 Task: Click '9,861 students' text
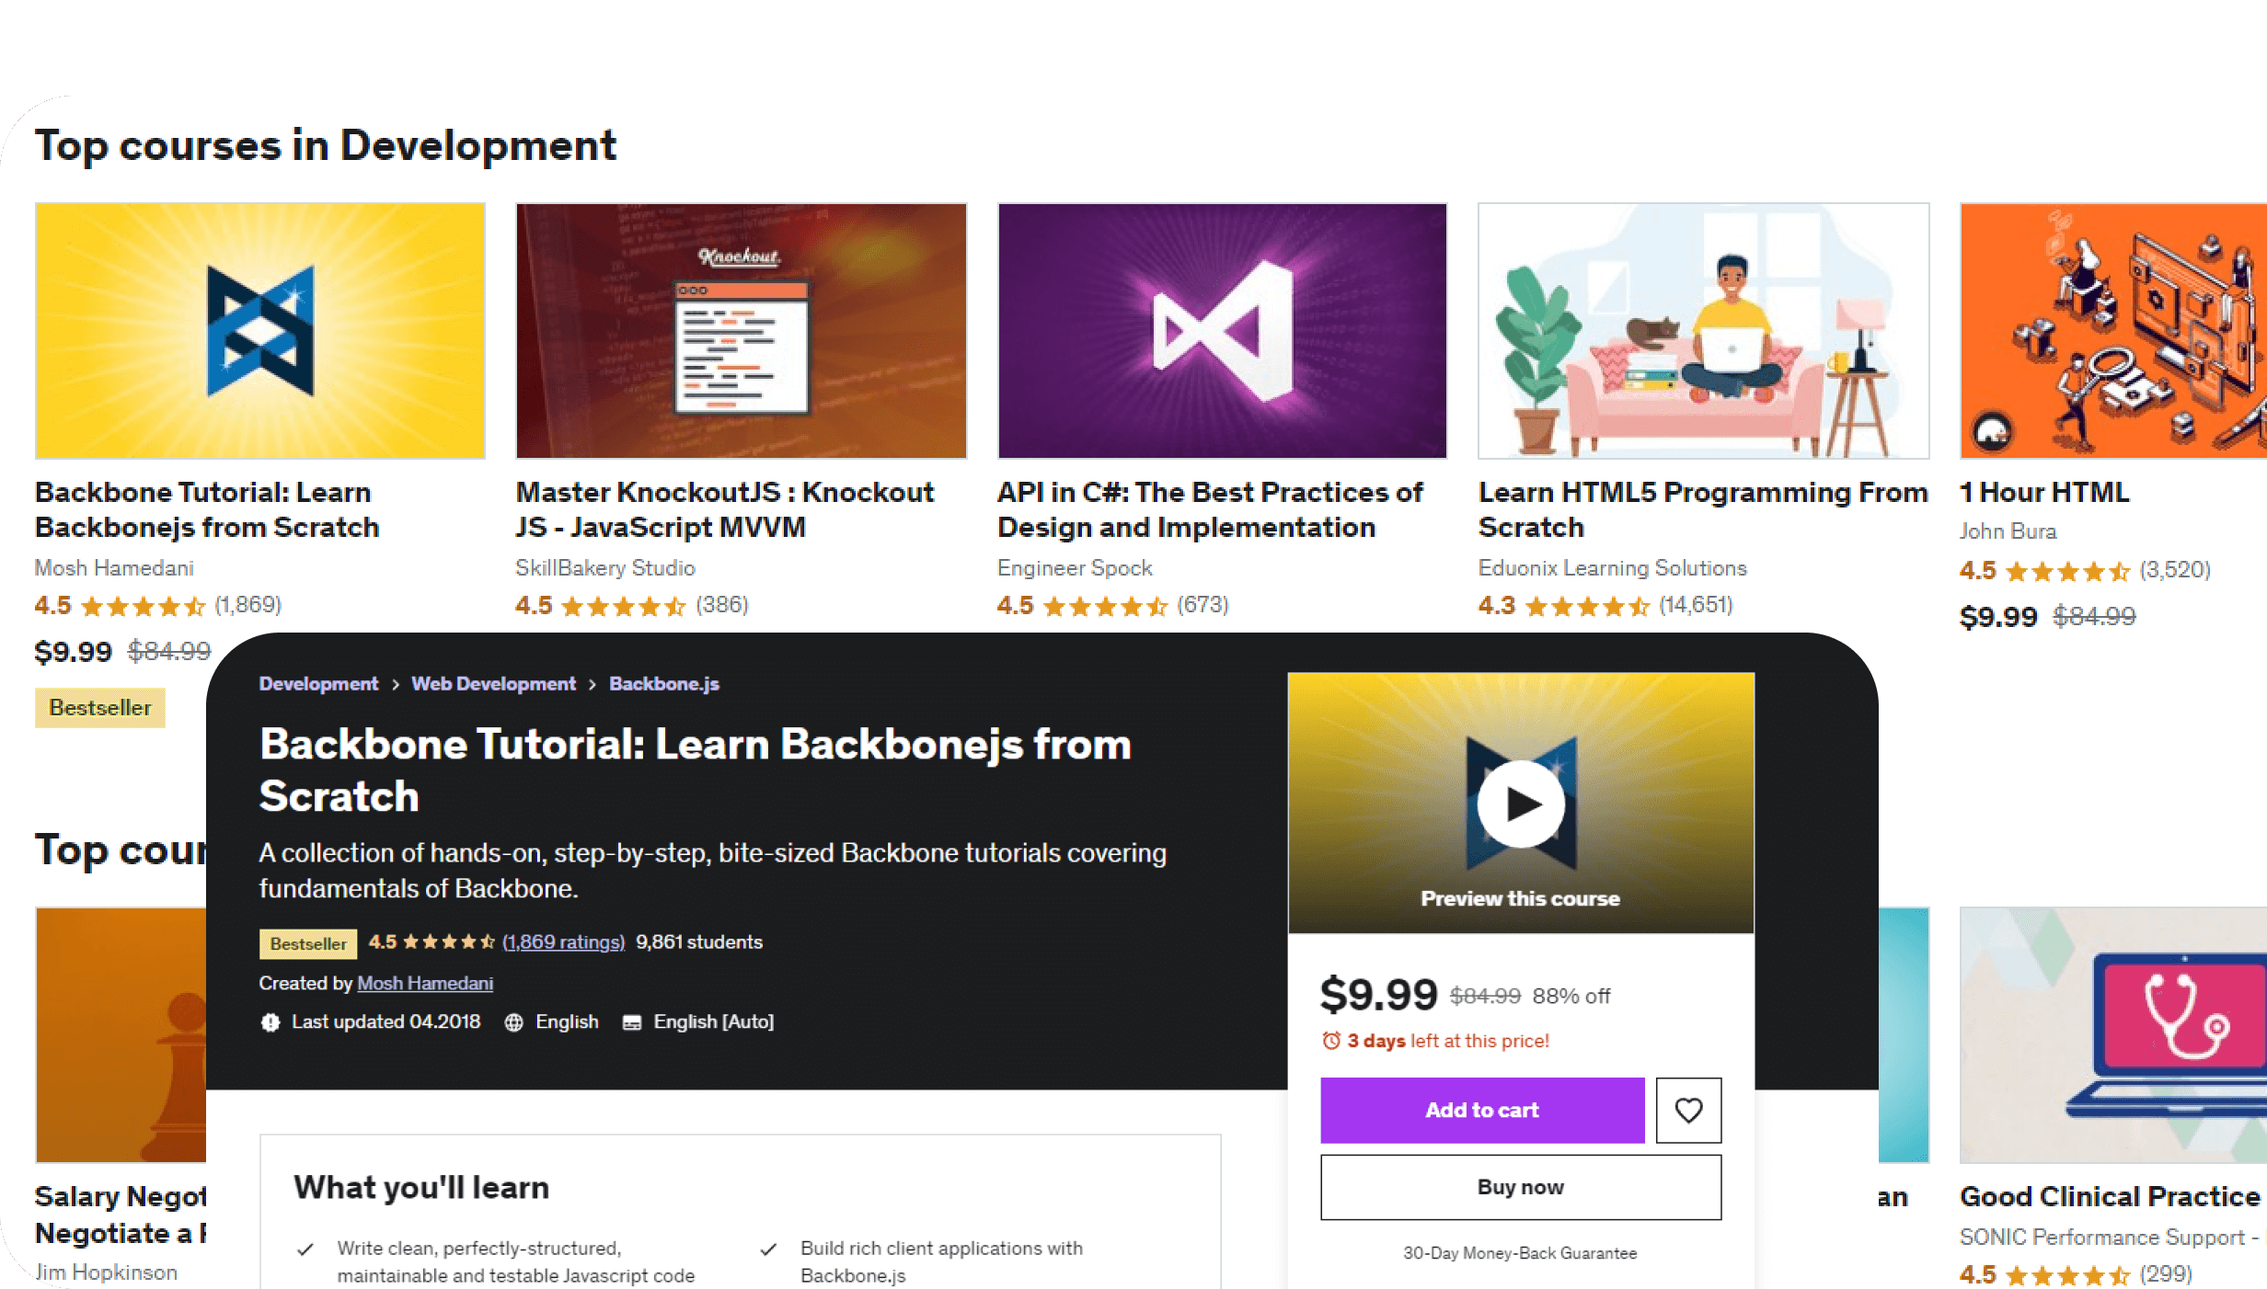pos(699,942)
